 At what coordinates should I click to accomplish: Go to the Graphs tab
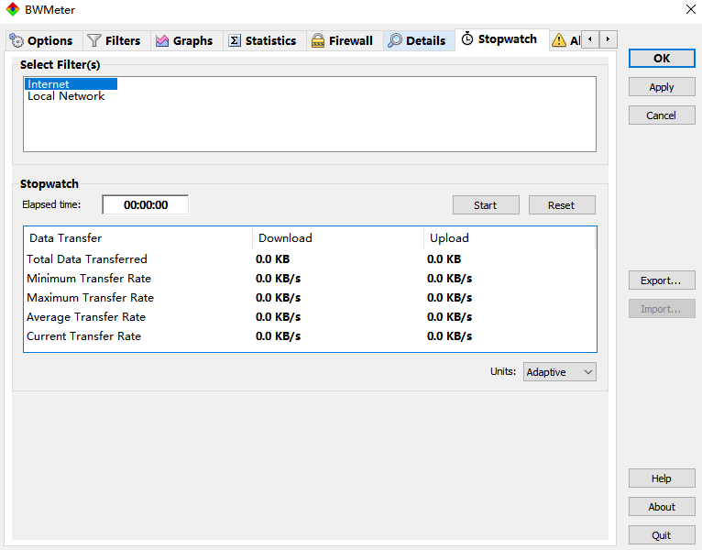click(187, 40)
